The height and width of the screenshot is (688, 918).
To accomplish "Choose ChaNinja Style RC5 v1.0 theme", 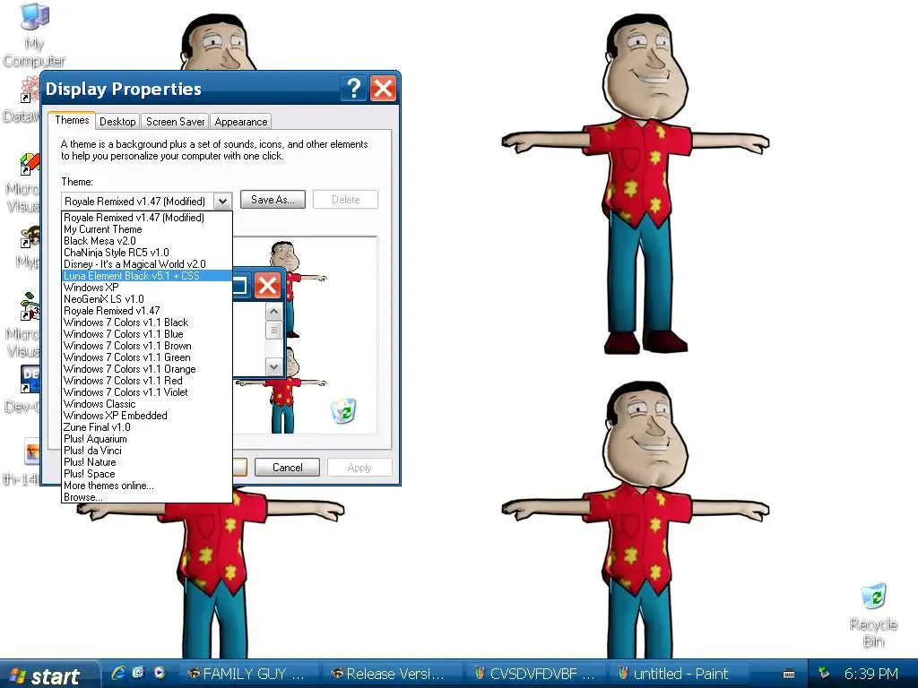I will 147,253.
